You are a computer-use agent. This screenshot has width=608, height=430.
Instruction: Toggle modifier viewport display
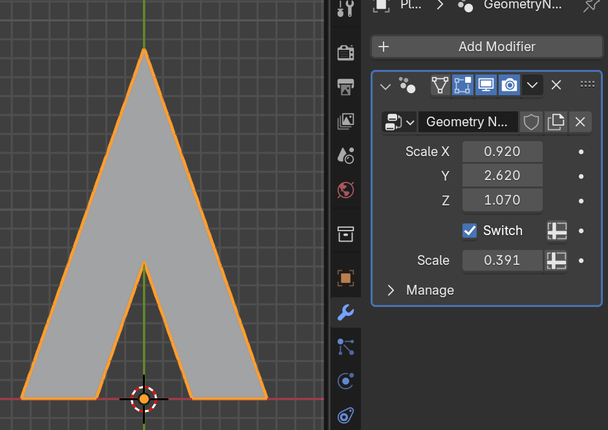coord(486,85)
